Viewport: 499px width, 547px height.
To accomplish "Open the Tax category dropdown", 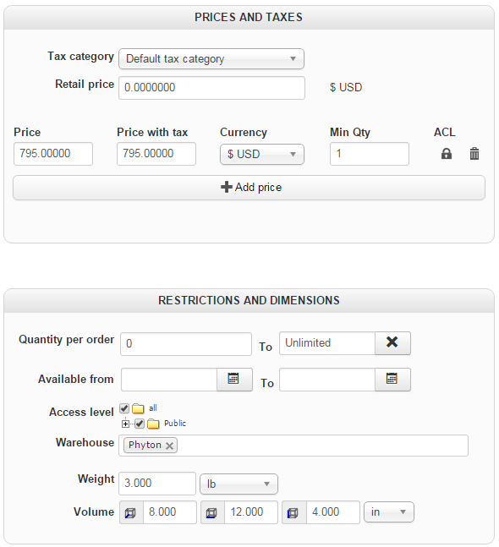I will tap(211, 58).
